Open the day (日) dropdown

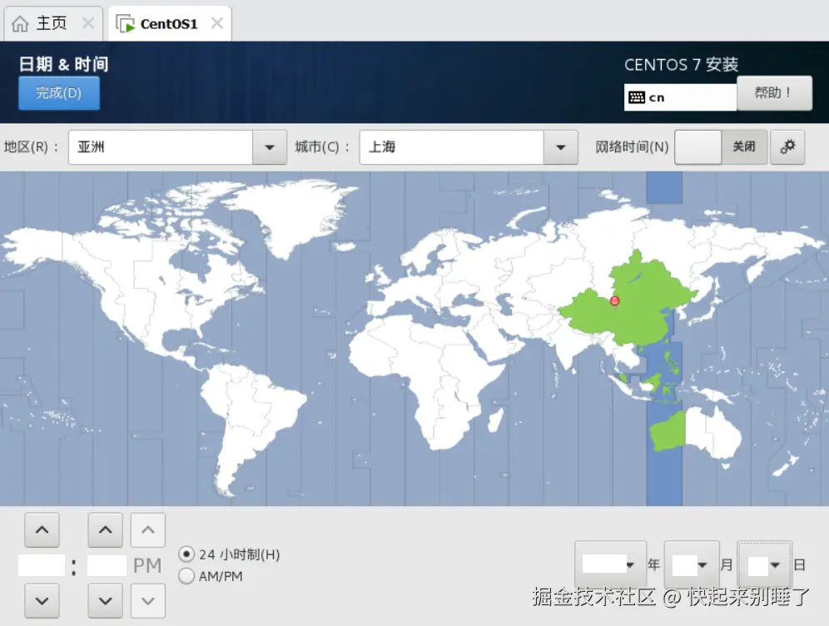click(x=765, y=564)
